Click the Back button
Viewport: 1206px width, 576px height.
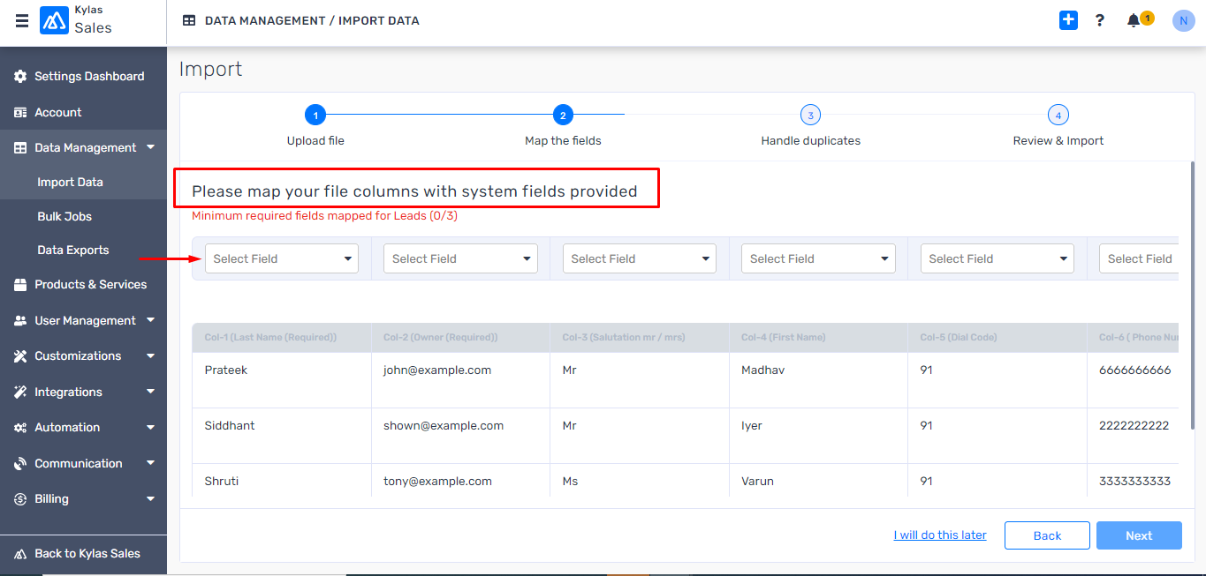coord(1048,535)
